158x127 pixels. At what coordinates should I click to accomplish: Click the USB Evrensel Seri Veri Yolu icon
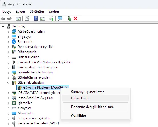click(14, 62)
